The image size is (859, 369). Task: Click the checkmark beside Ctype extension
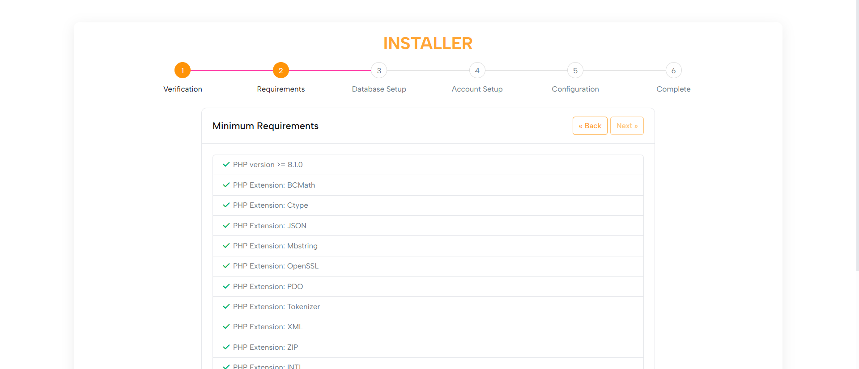pyautogui.click(x=226, y=205)
